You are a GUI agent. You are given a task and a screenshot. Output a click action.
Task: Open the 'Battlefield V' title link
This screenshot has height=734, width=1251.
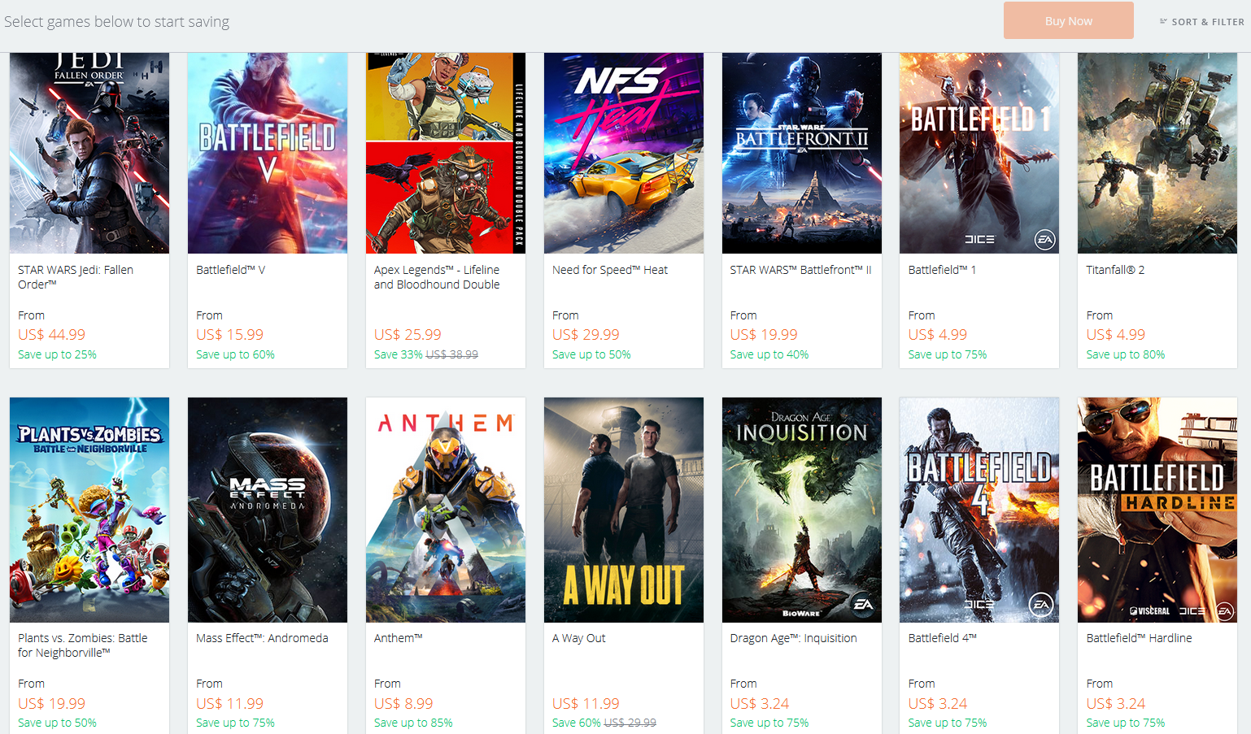(231, 270)
